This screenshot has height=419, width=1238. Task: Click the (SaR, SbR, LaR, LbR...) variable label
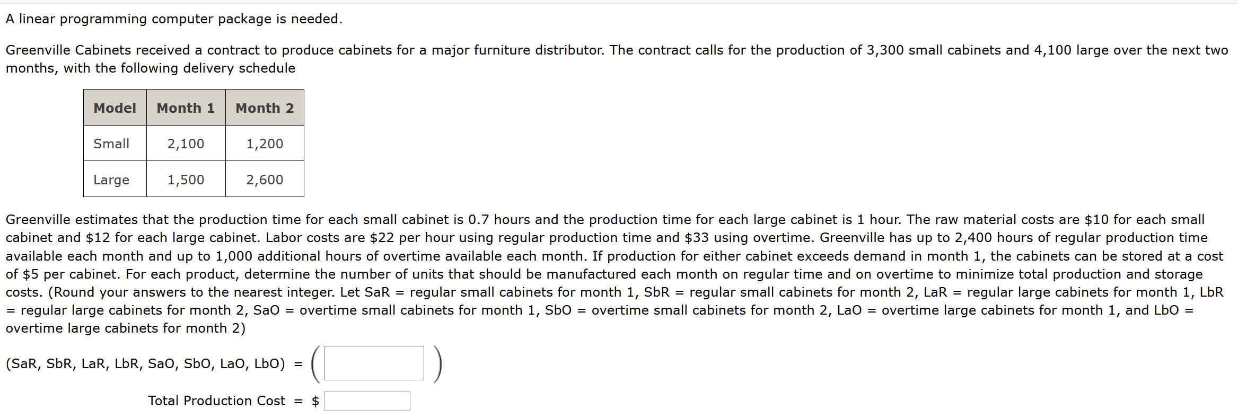[145, 364]
